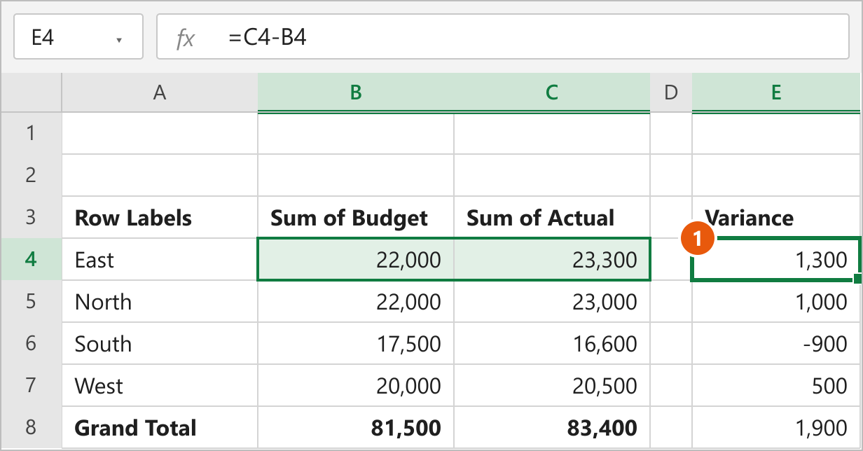
Task: Select the East cell
Action: [x=160, y=259]
